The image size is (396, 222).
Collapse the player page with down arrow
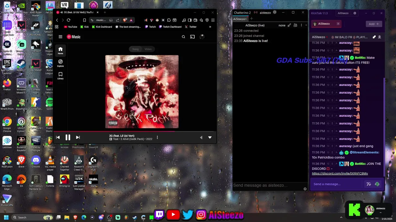point(210,138)
